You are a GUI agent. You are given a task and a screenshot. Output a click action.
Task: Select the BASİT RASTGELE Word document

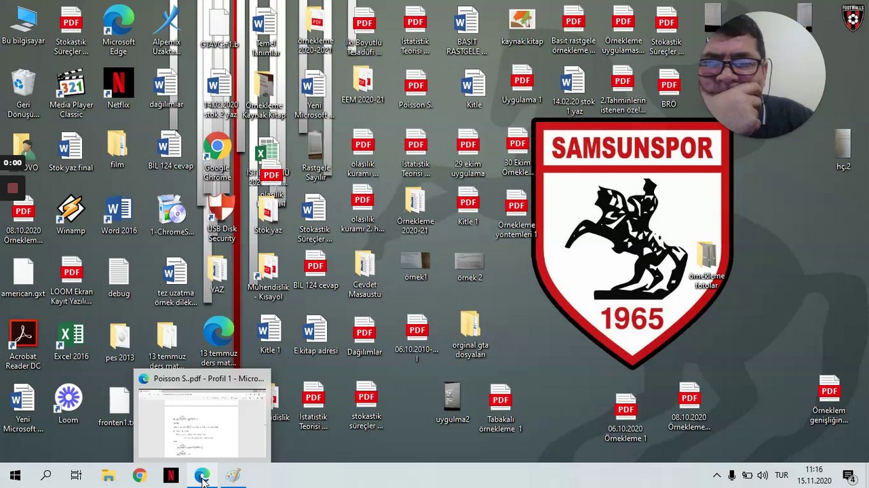pos(467,31)
